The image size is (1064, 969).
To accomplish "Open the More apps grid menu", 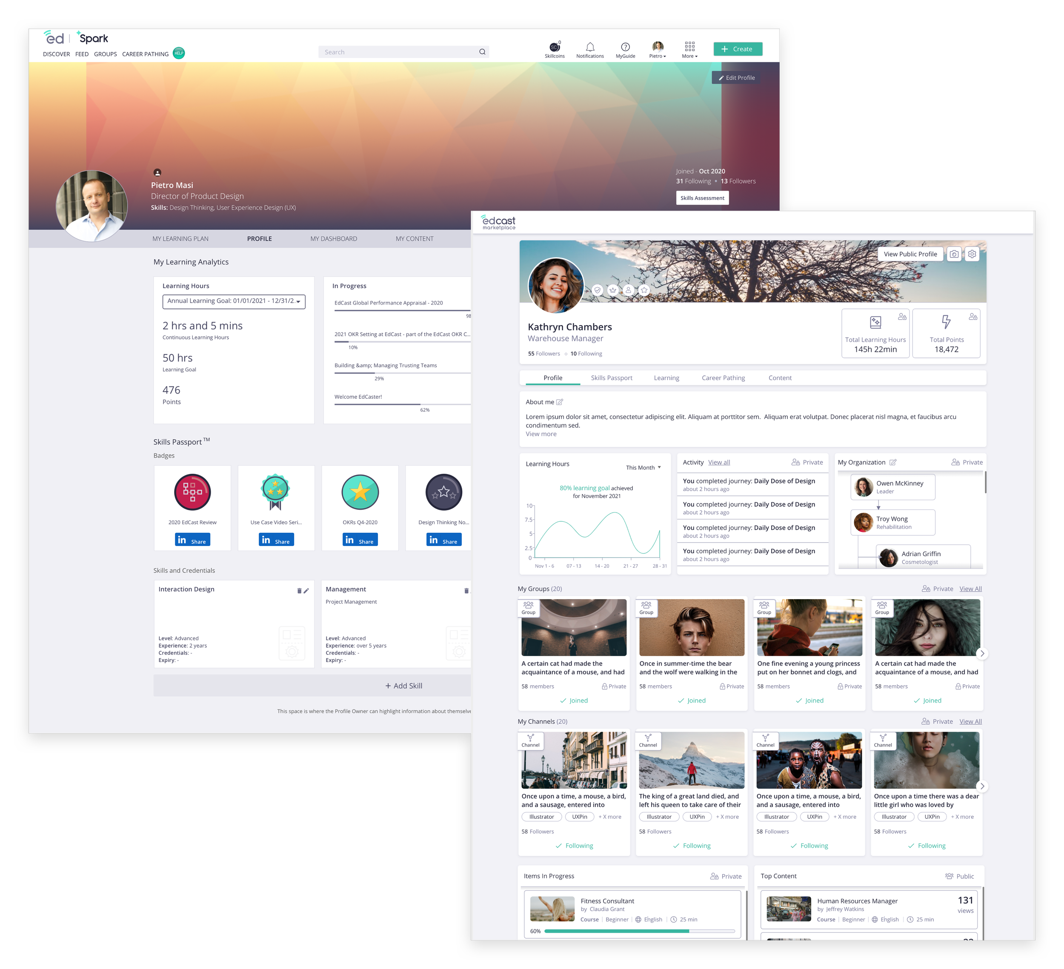I will (689, 47).
